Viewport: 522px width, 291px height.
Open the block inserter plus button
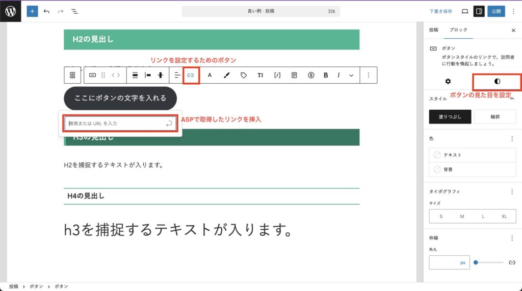tap(32, 11)
